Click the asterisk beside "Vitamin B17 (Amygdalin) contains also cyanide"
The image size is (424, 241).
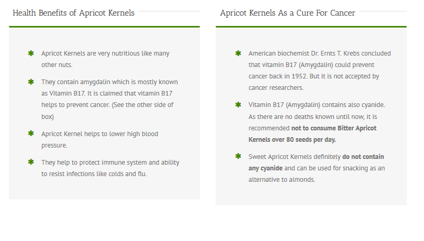click(238, 105)
